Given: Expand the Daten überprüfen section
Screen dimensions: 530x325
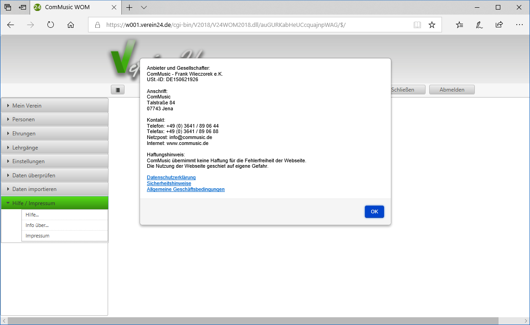Looking at the screenshot, I should pos(54,175).
